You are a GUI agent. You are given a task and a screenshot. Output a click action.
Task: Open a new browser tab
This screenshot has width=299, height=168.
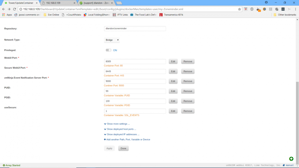[x=119, y=3]
